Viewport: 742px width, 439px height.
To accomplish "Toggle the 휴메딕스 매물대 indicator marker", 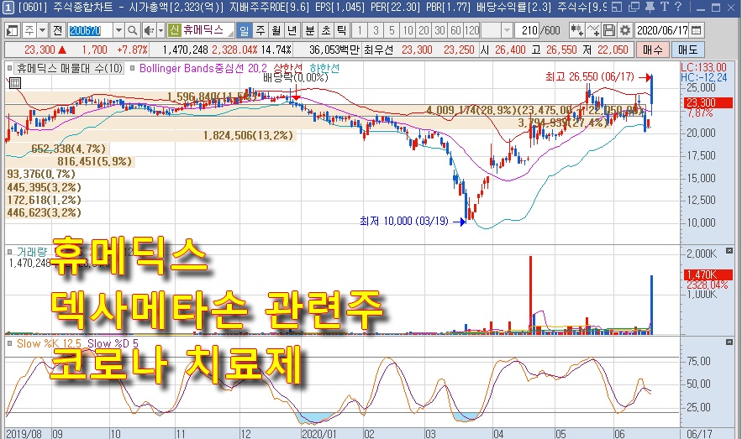I will coord(10,68).
